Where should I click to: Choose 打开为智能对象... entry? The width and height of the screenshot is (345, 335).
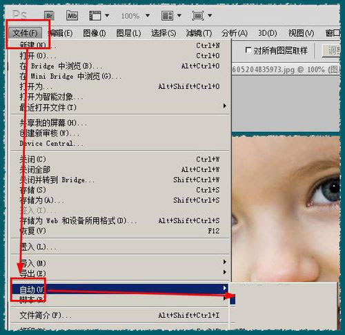[120, 97]
